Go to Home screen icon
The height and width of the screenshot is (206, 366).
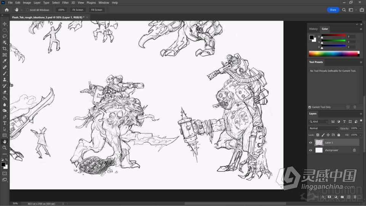coord(6,10)
